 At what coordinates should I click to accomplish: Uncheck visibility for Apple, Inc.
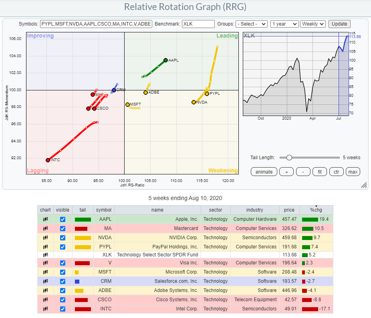[x=63, y=219]
